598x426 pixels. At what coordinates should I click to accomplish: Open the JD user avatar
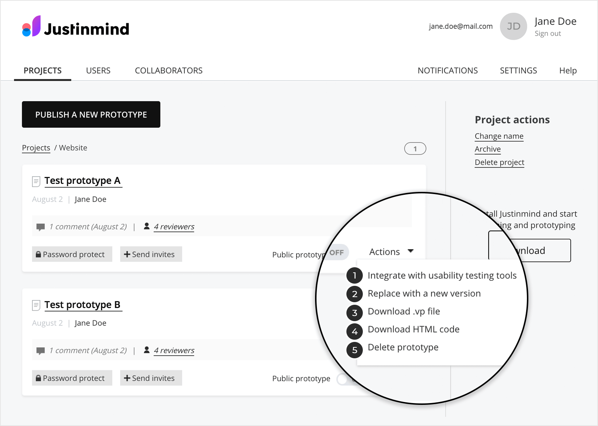[x=513, y=26]
